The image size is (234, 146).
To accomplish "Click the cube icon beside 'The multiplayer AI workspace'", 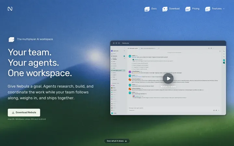I will click(11, 40).
